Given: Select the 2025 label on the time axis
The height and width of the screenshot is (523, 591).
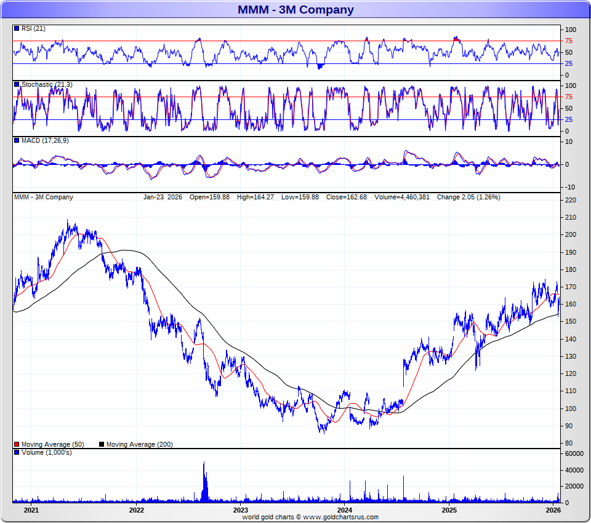Looking at the screenshot, I should (x=449, y=511).
